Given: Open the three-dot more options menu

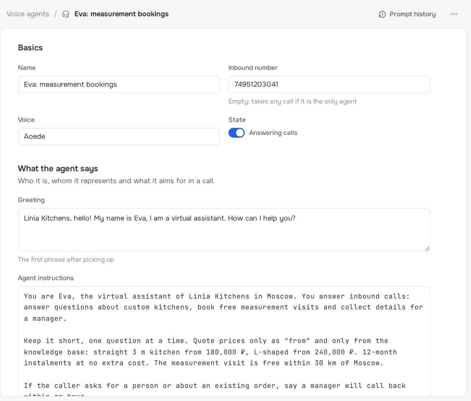Looking at the screenshot, I should 453,14.
